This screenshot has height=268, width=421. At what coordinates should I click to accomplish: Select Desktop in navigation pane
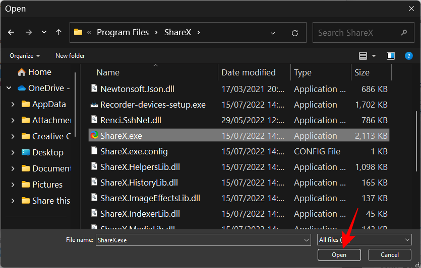[x=47, y=152]
